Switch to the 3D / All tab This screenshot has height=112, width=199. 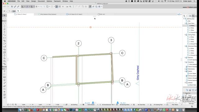[101, 14]
